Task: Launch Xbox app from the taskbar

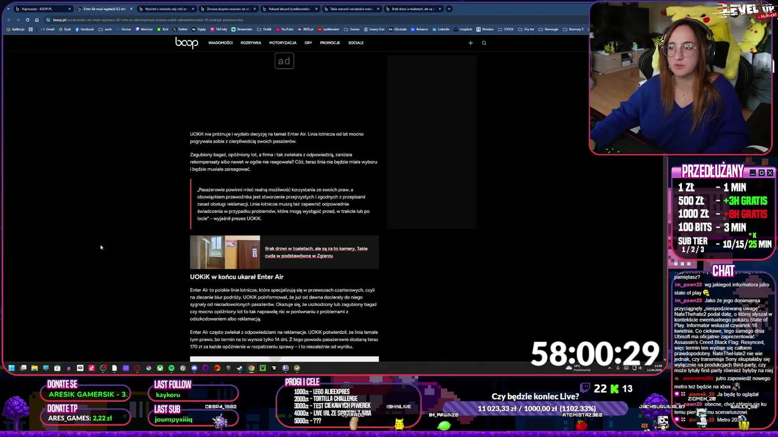Action: point(160,368)
